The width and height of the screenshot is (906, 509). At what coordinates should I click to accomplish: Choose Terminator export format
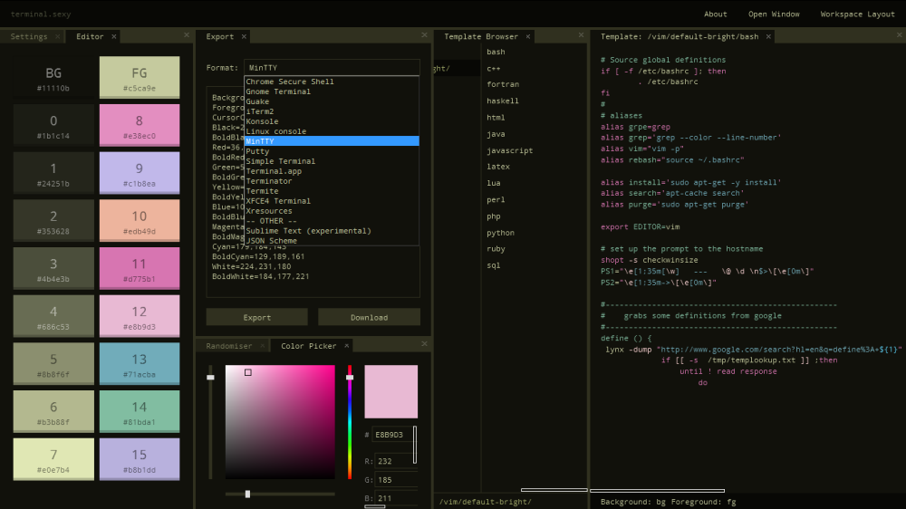[332, 181]
